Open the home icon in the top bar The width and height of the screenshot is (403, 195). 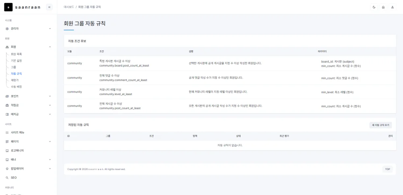click(383, 7)
